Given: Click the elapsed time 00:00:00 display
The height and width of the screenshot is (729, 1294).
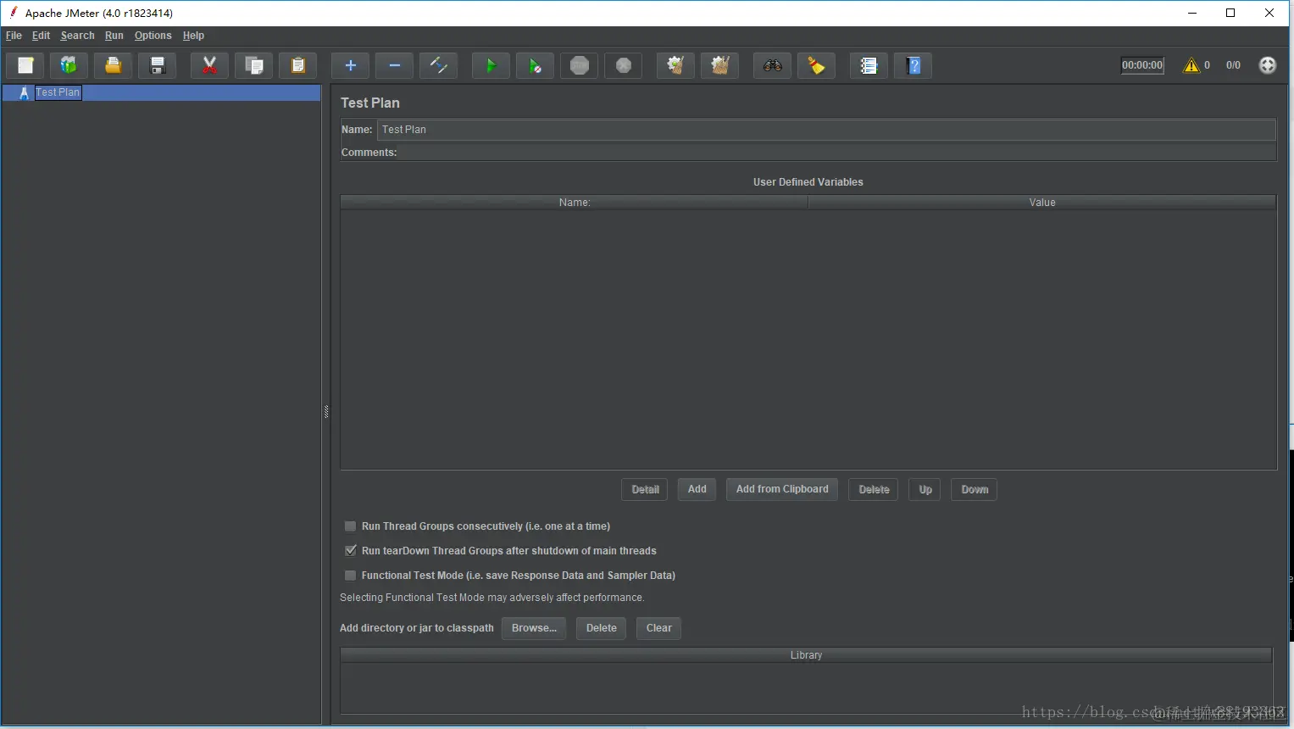Looking at the screenshot, I should coord(1142,65).
